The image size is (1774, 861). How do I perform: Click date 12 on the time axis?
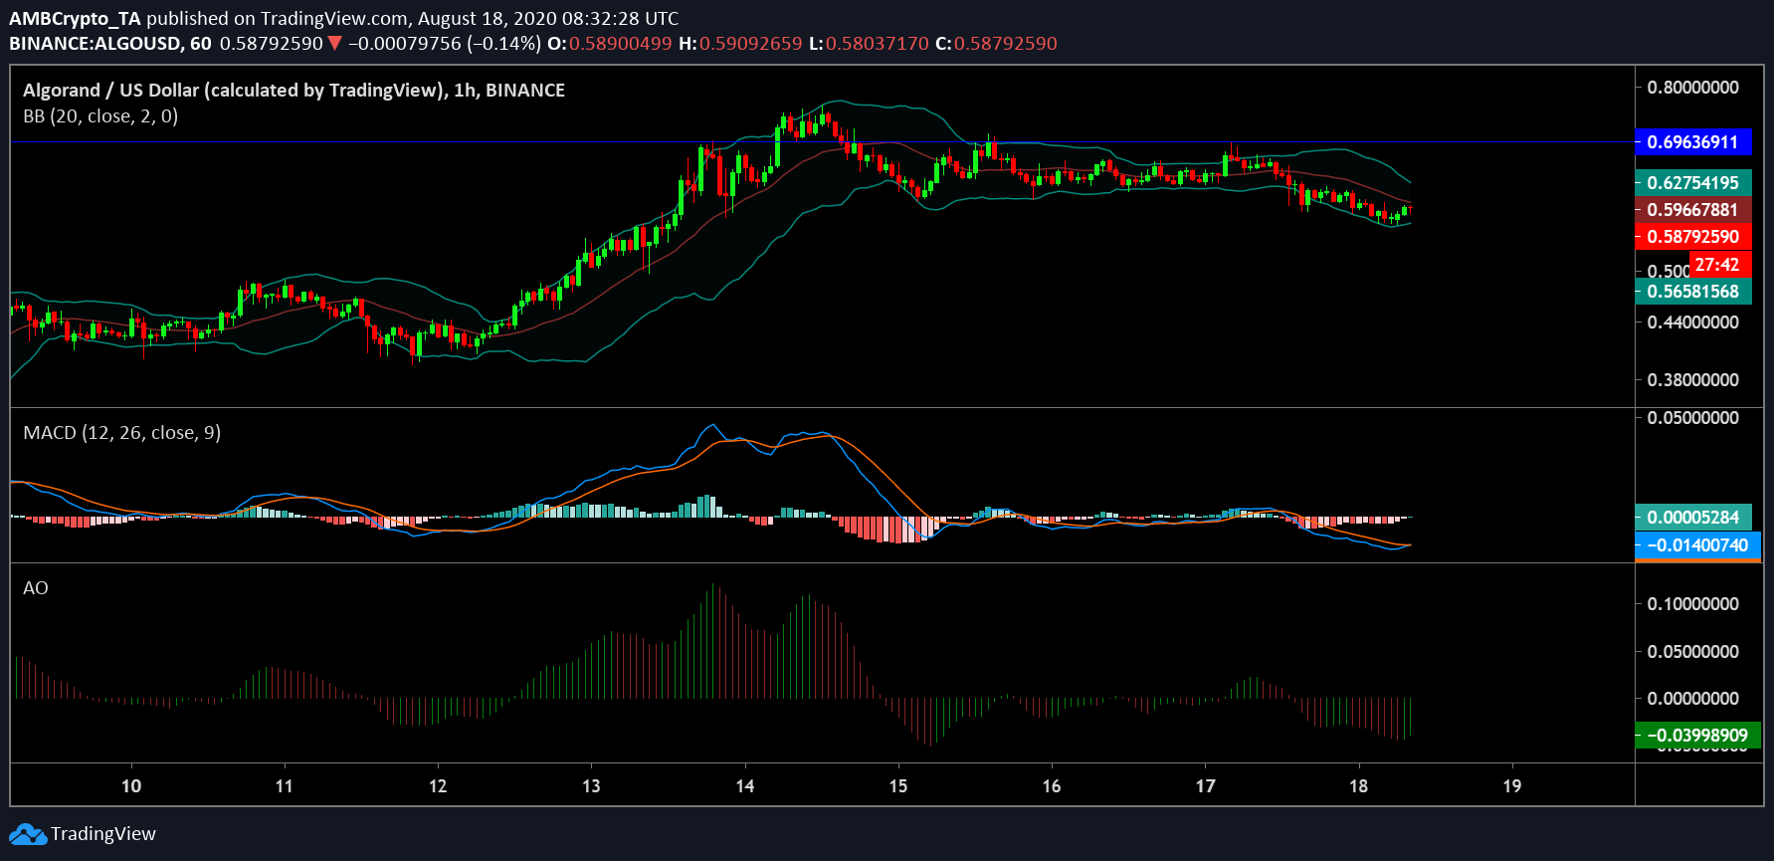coord(438,786)
